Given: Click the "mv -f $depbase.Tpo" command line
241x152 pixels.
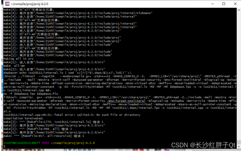Looking at the screenshot, I should (31, 94).
